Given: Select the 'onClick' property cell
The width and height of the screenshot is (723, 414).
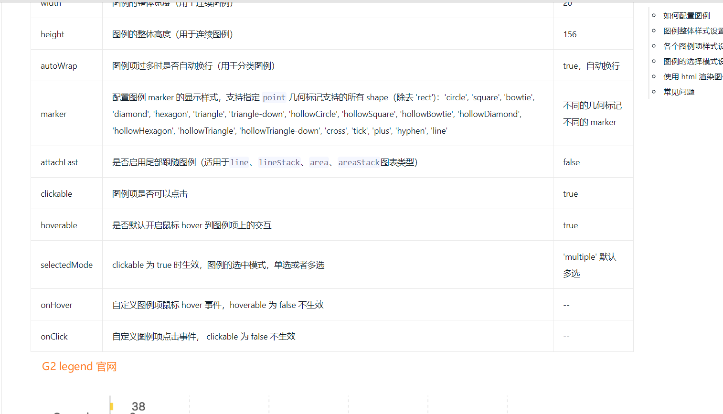Looking at the screenshot, I should click(67, 336).
